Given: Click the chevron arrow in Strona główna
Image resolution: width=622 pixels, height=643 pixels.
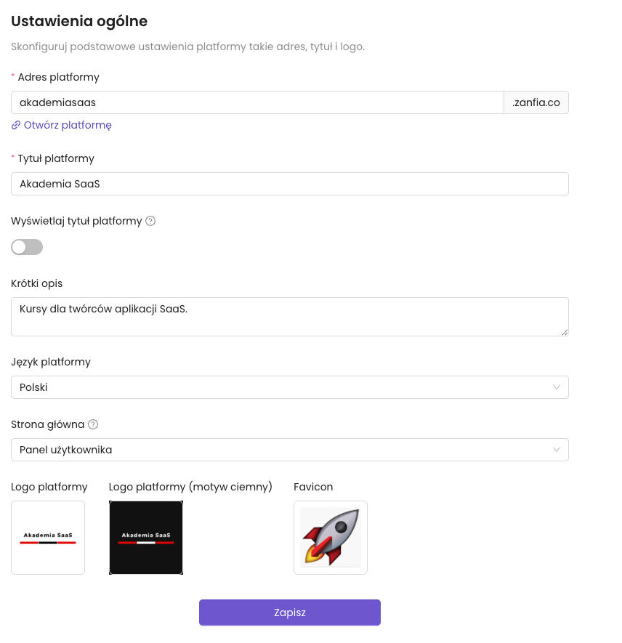Looking at the screenshot, I should coord(557,450).
